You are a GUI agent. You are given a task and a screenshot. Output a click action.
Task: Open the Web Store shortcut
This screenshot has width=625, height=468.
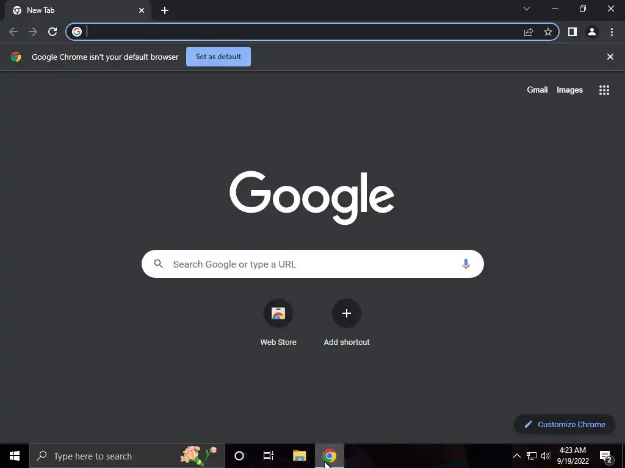click(278, 322)
